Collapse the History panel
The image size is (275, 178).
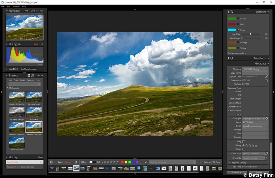(x=7, y=157)
